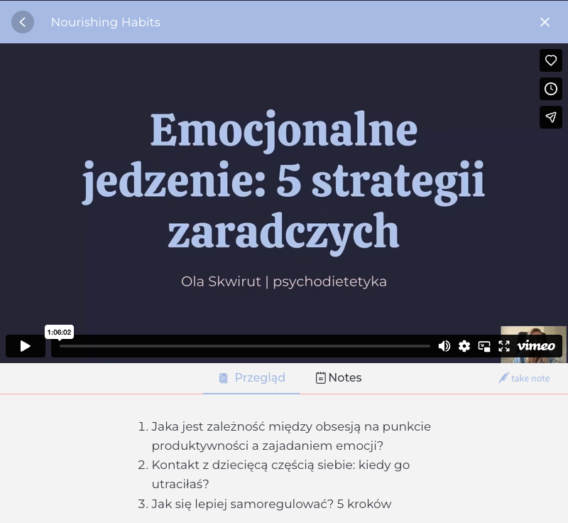The height and width of the screenshot is (523, 568).
Task: Open the video settings gear menu
Action: tap(464, 346)
